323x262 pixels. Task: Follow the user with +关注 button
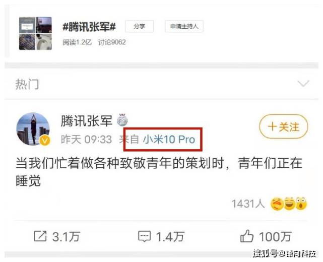pyautogui.click(x=284, y=126)
